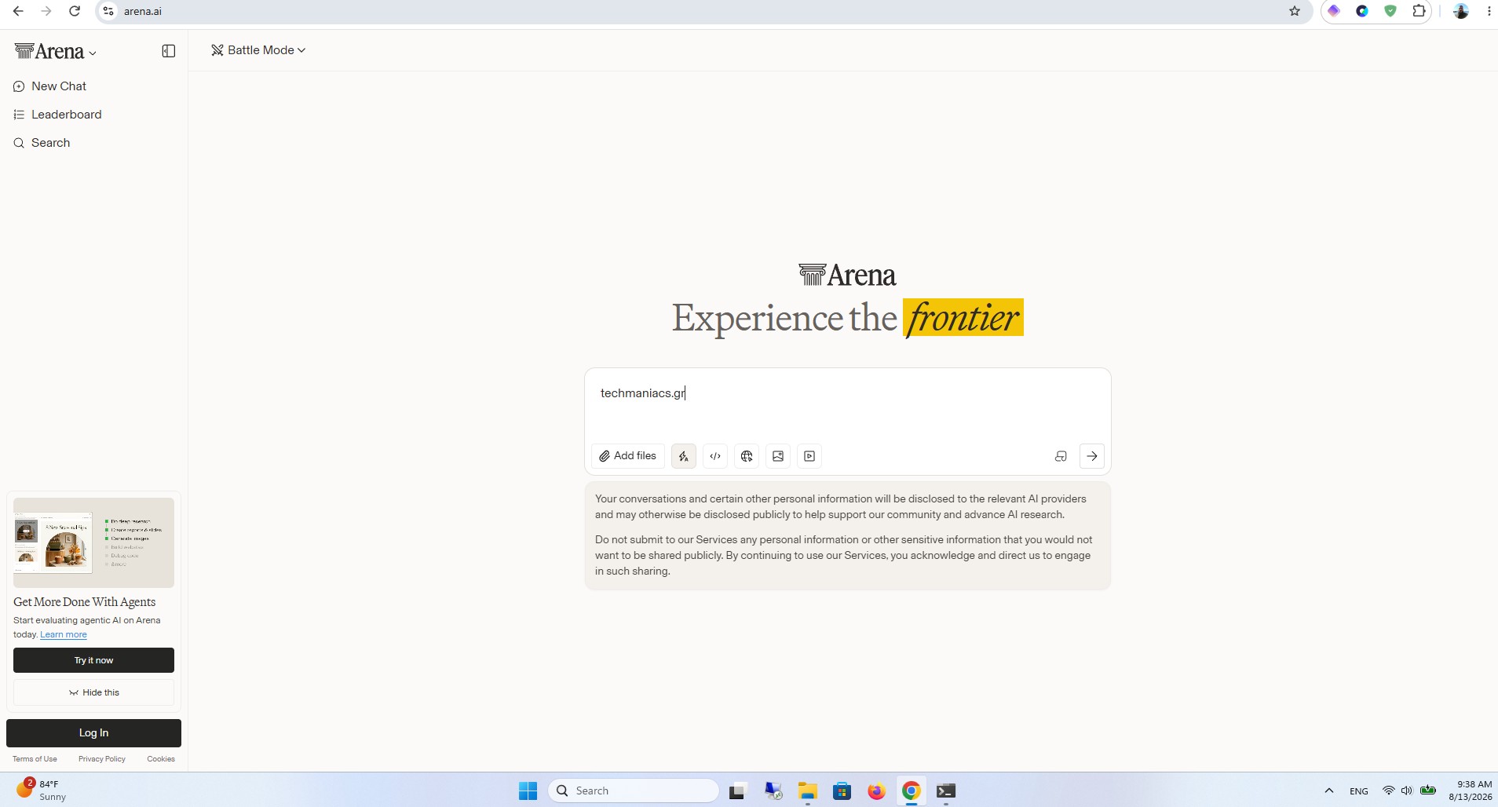Viewport: 1498px width, 807px height.
Task: Click the chat bubbles icon beside send
Action: click(x=1061, y=456)
